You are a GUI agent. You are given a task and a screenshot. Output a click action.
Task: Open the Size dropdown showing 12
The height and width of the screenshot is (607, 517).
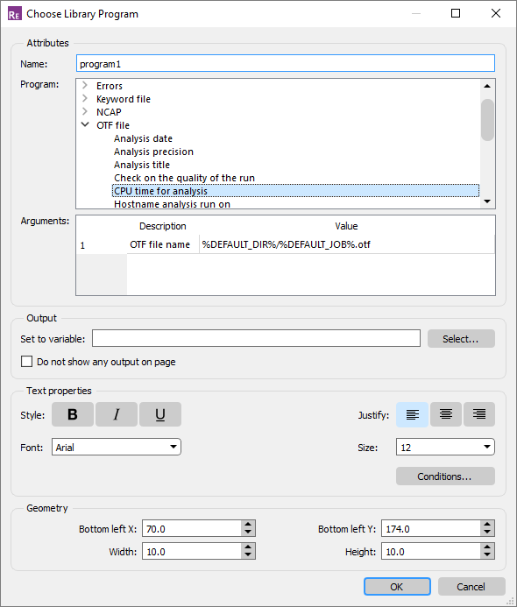click(x=445, y=447)
